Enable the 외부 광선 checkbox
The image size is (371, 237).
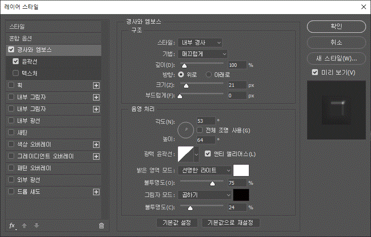click(x=11, y=180)
